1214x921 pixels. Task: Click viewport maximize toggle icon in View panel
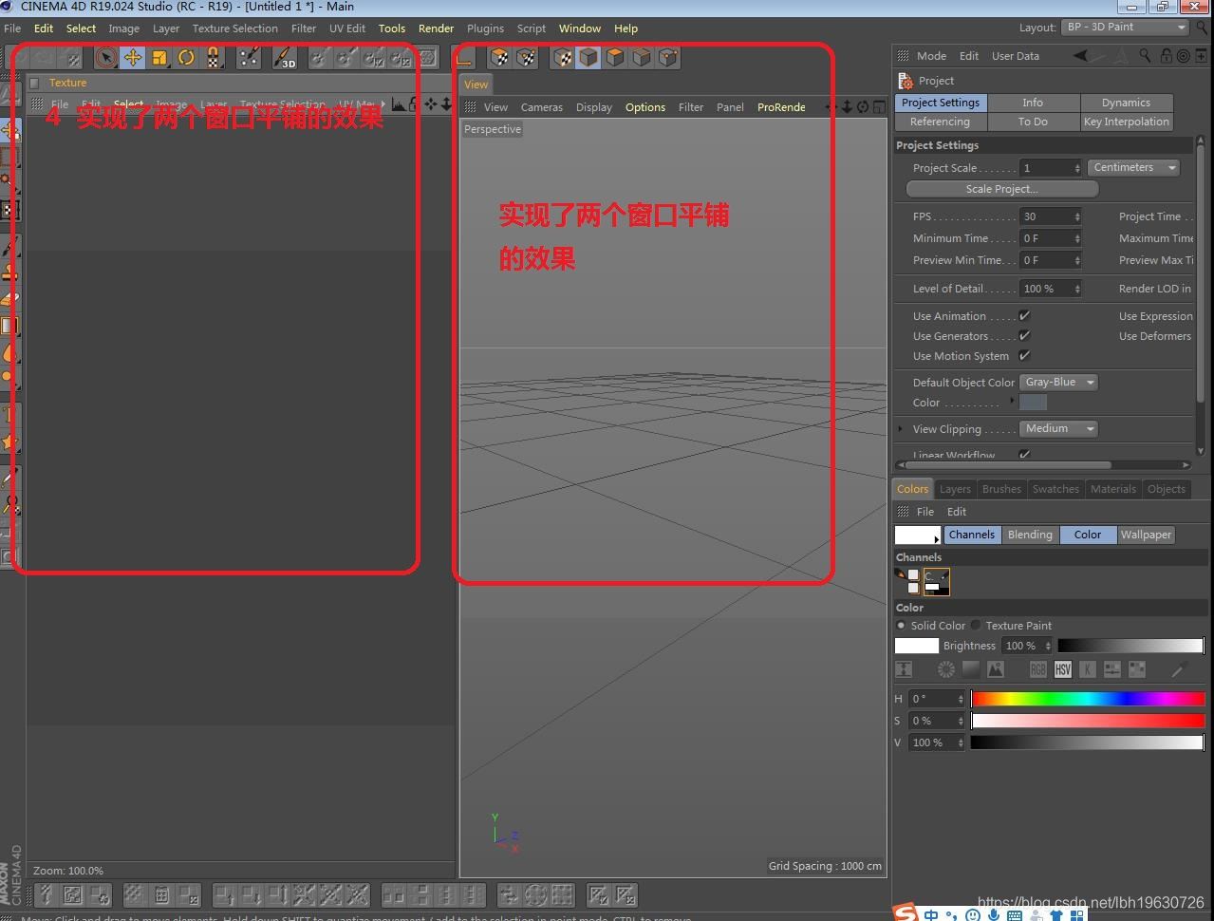pos(880,107)
